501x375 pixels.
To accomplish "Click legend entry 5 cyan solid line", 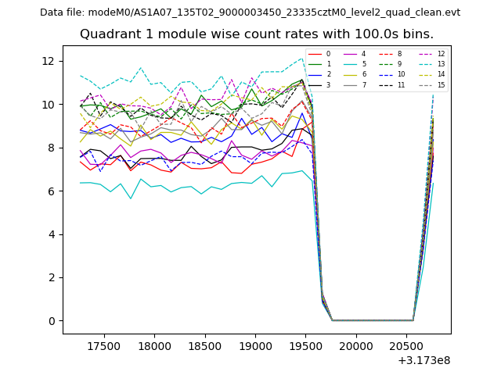I will (x=354, y=64).
